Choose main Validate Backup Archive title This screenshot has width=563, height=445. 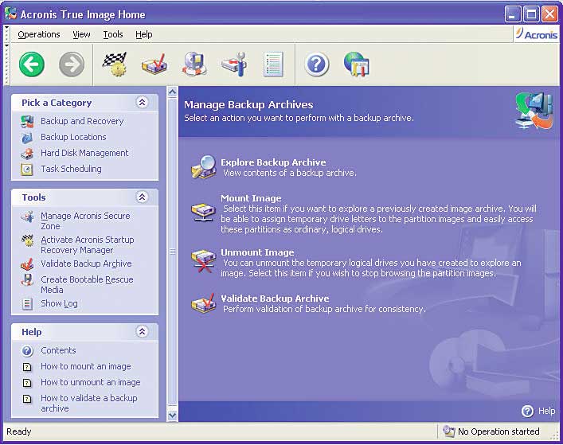click(275, 299)
